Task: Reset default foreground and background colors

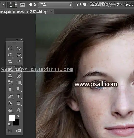Action: pos(10,124)
